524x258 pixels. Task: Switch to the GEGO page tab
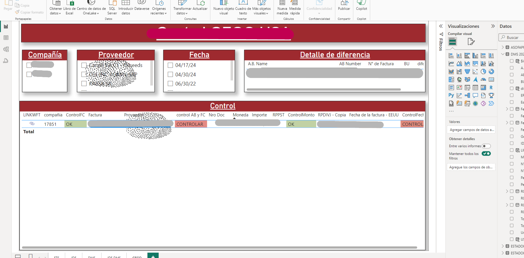[x=137, y=256]
